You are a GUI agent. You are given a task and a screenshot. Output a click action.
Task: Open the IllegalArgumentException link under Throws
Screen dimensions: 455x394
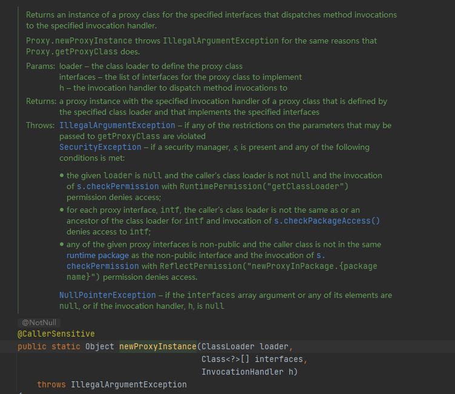click(117, 125)
